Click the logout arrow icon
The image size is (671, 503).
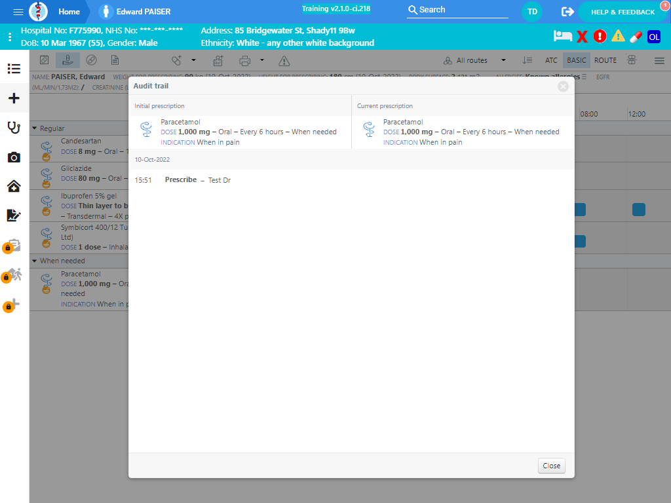click(567, 12)
